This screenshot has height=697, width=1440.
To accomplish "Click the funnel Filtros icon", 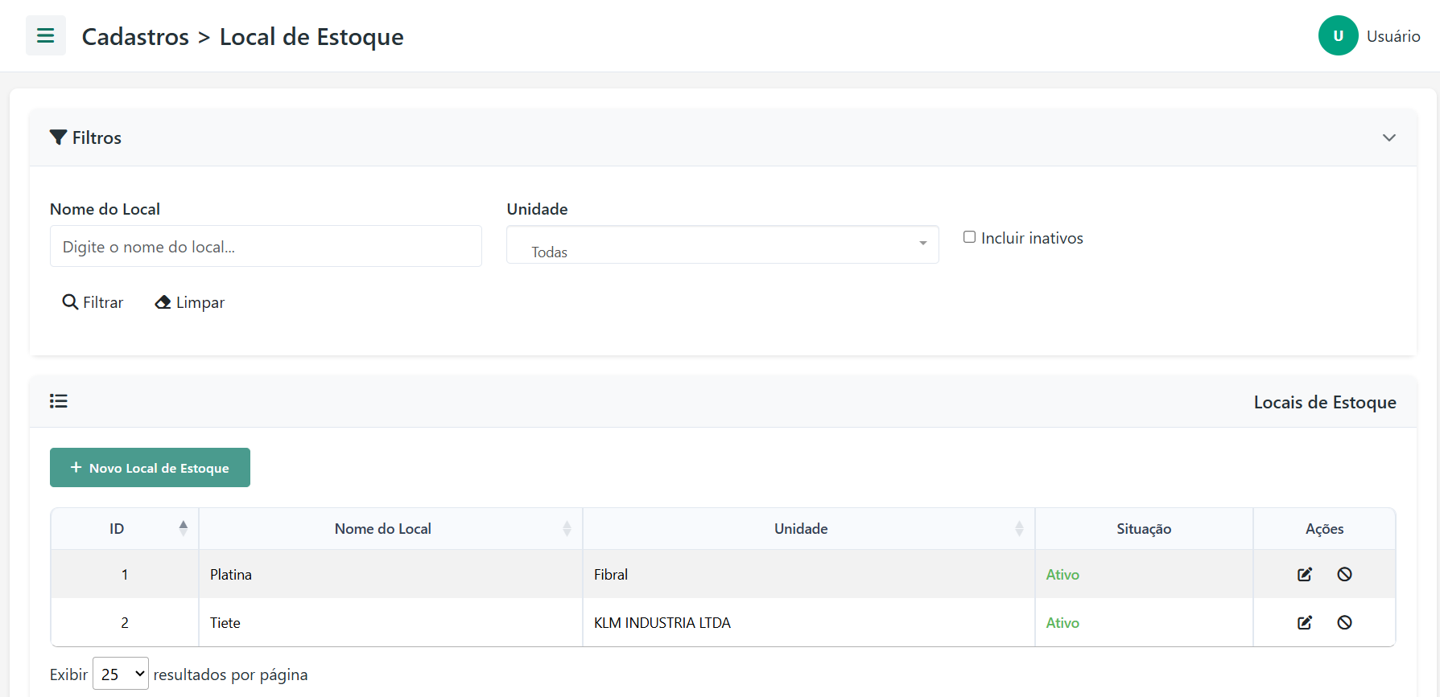I will point(58,137).
